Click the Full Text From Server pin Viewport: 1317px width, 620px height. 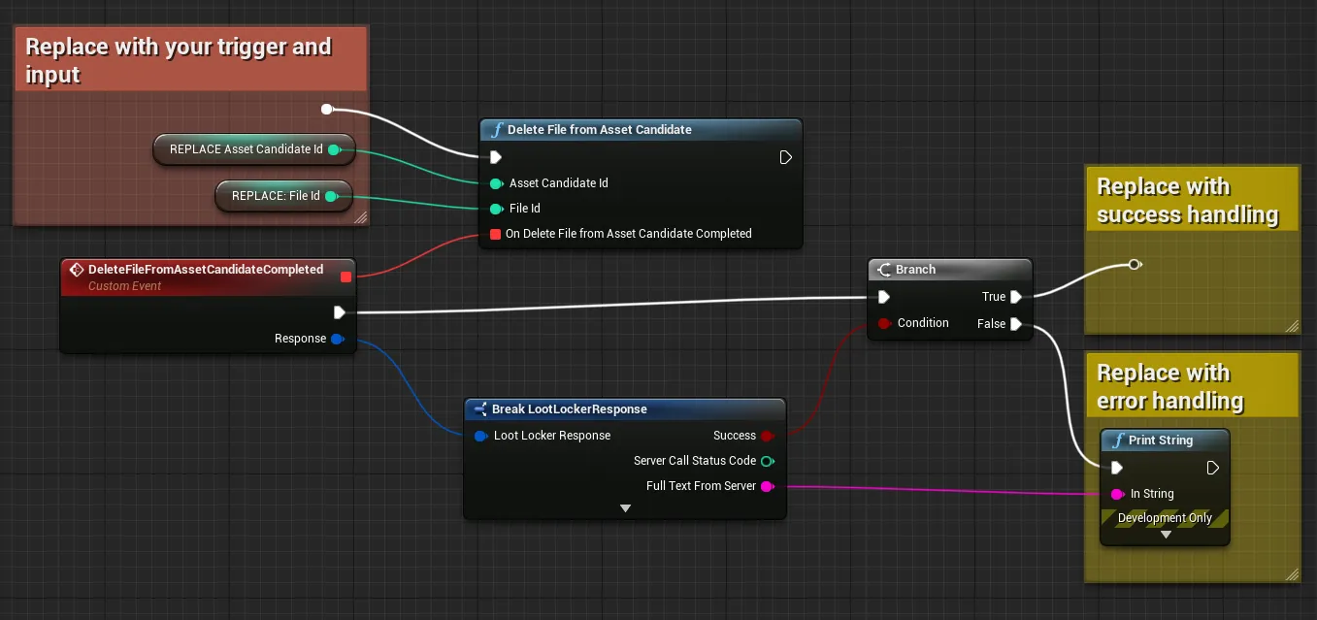767,486
